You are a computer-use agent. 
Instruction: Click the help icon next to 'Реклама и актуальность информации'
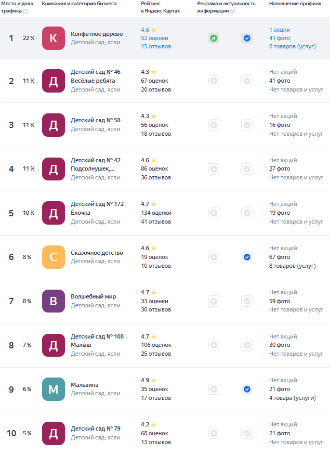233,11
